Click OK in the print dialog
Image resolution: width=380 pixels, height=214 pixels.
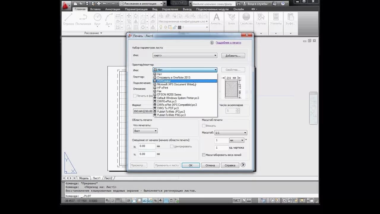click(x=191, y=165)
